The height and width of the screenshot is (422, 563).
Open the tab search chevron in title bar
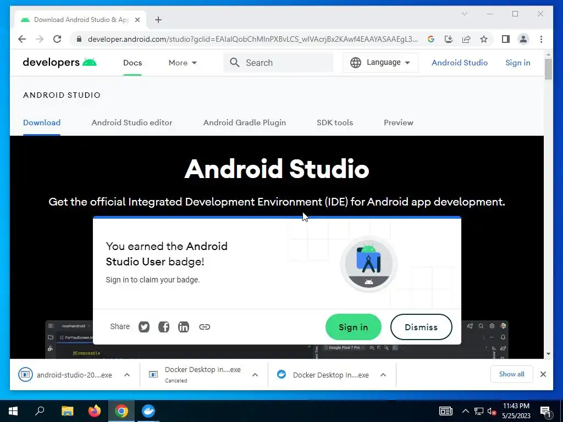pos(464,14)
